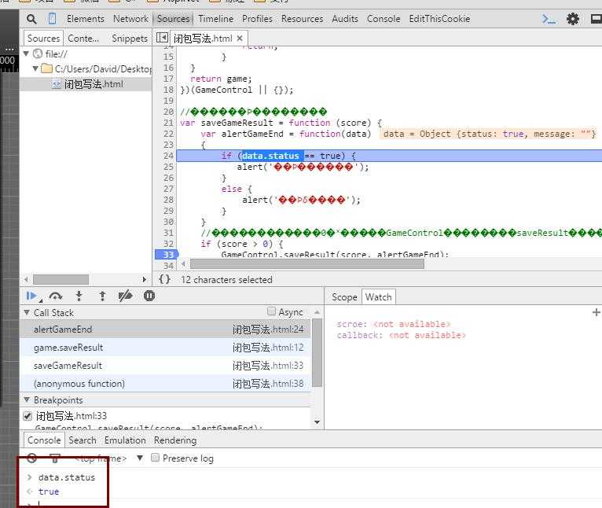Pretty print source with braces icon

164,279
